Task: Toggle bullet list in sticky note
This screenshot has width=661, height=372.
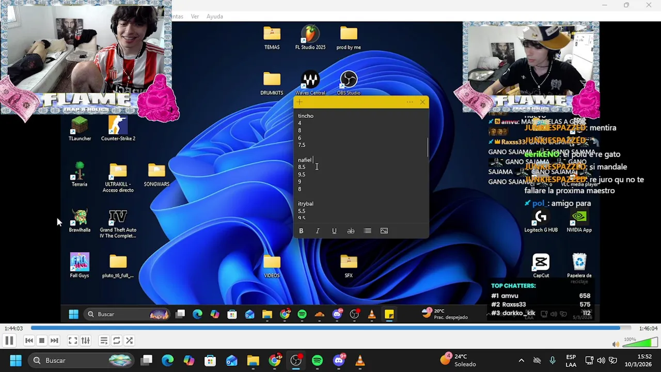Action: click(x=367, y=231)
